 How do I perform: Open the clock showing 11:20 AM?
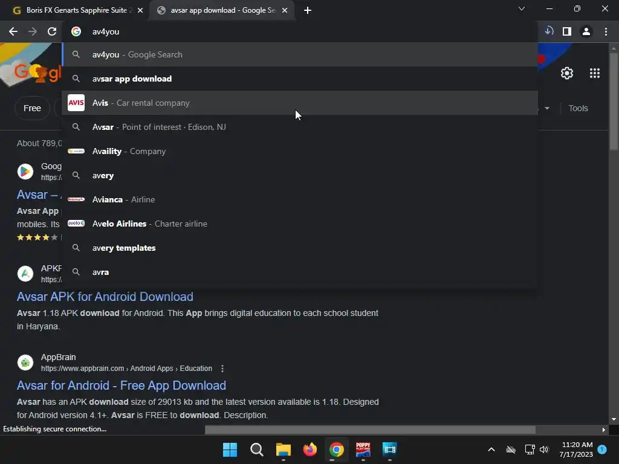576,449
